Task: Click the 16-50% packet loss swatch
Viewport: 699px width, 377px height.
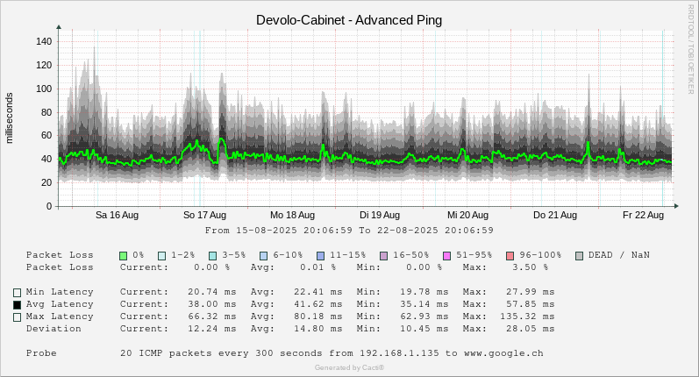Action: [384, 256]
